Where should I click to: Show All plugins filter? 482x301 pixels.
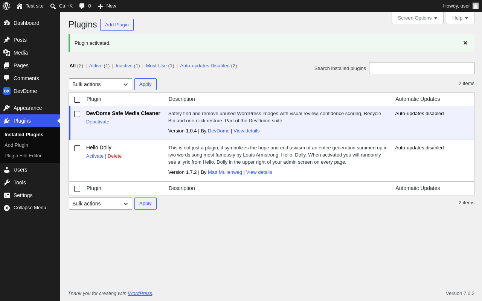point(72,66)
